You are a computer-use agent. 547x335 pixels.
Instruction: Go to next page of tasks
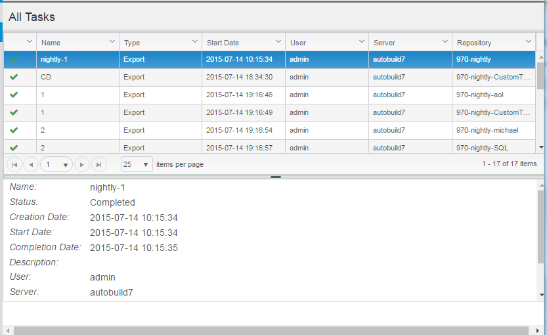pyautogui.click(x=82, y=164)
